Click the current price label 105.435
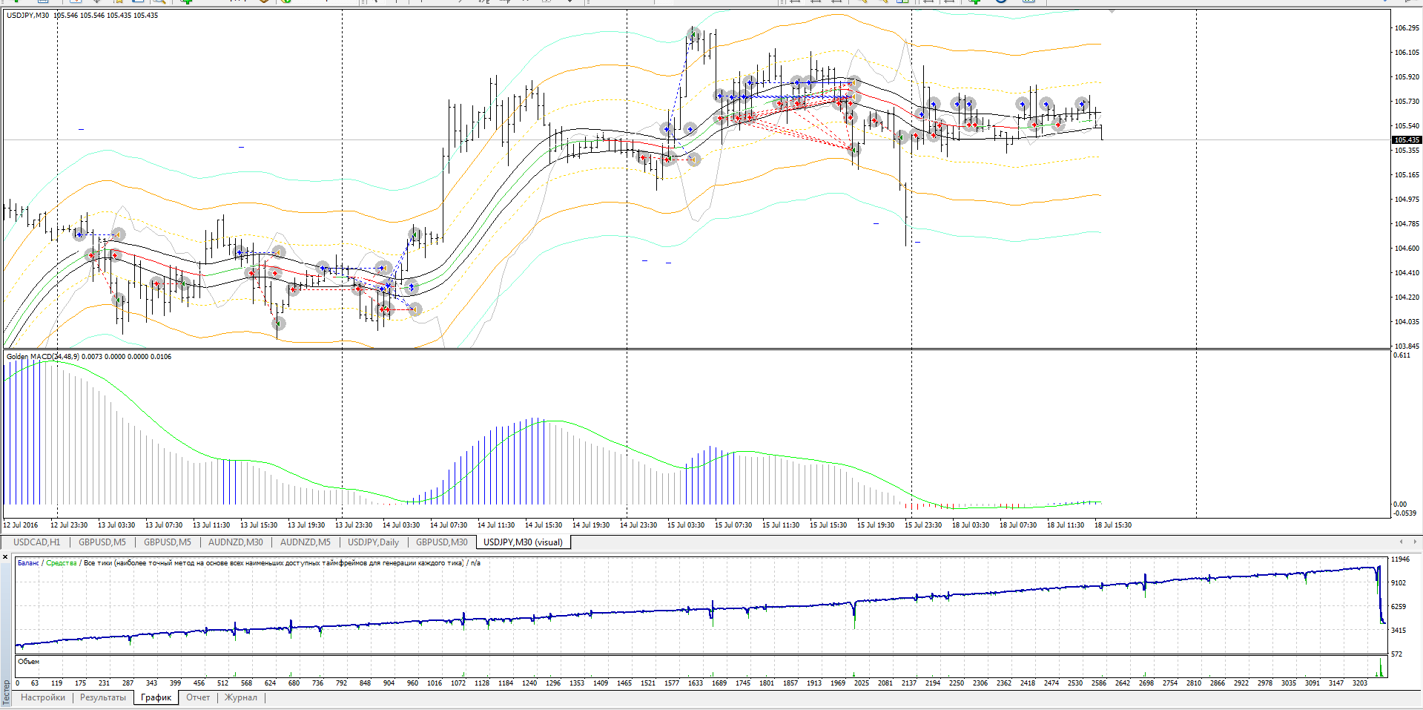The height and width of the screenshot is (710, 1423). pyautogui.click(x=1407, y=139)
